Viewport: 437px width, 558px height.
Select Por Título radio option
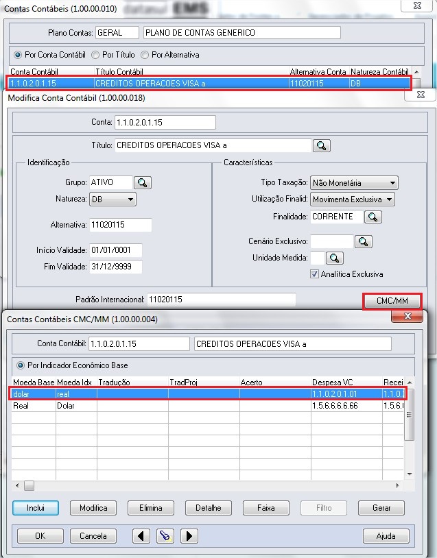pyautogui.click(x=113, y=55)
